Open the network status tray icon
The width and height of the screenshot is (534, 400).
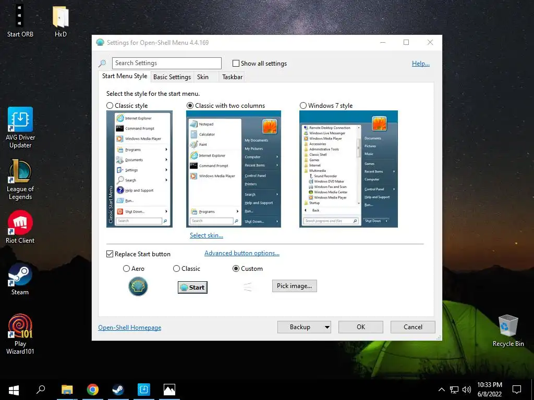(x=454, y=390)
